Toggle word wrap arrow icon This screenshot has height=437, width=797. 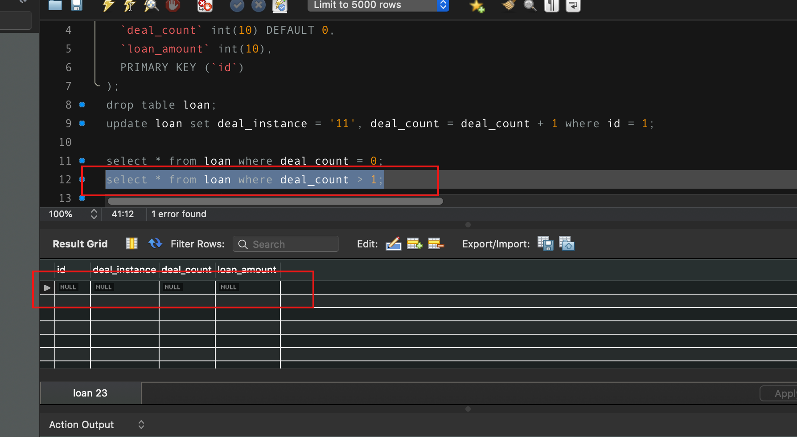click(573, 5)
